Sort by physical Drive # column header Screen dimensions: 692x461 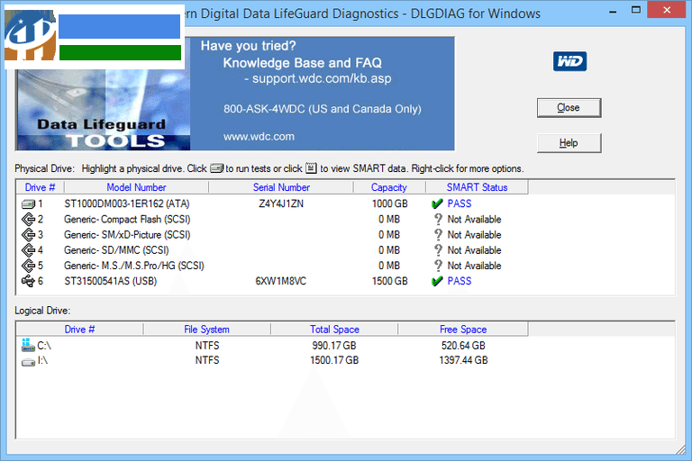[x=41, y=187]
